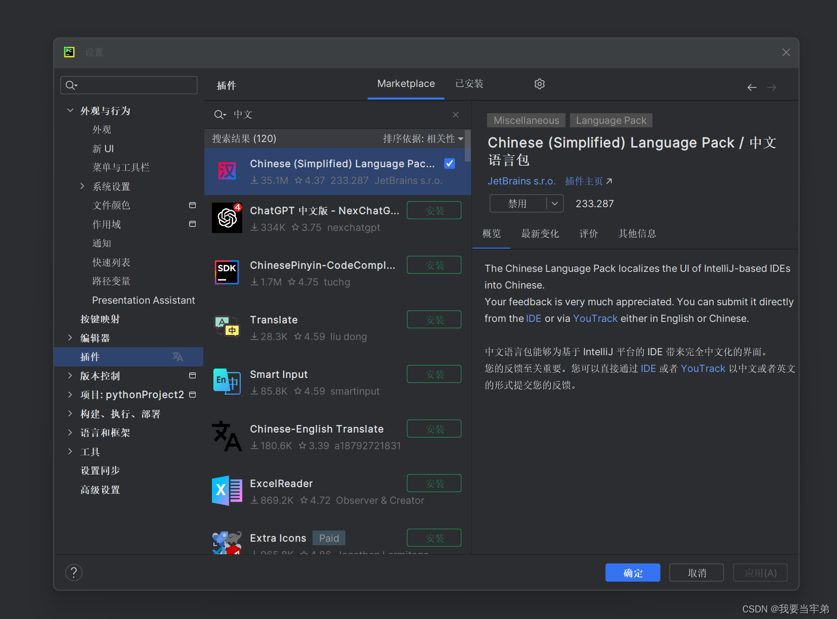Switch to the Marketplace tab

[406, 84]
